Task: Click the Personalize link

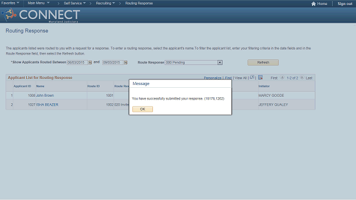Action: pyautogui.click(x=212, y=78)
